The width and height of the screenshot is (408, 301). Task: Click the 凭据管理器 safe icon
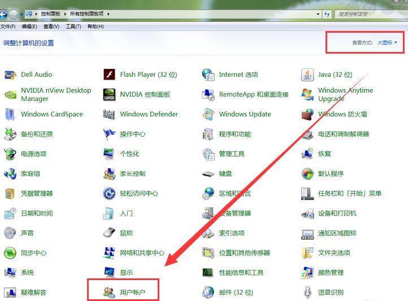click(x=10, y=194)
